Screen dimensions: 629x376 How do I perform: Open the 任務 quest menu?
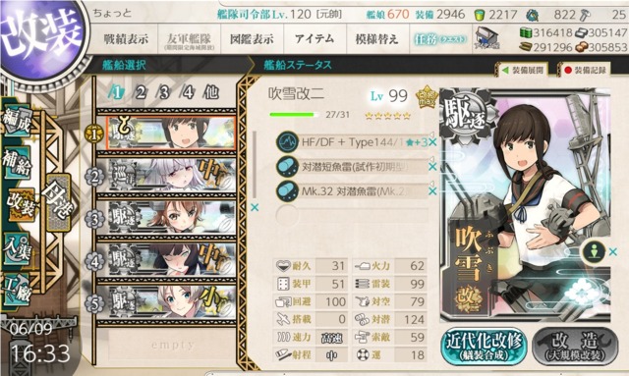439,39
